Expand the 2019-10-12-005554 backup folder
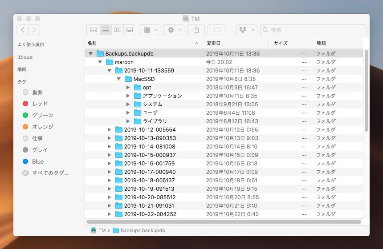 coord(110,129)
